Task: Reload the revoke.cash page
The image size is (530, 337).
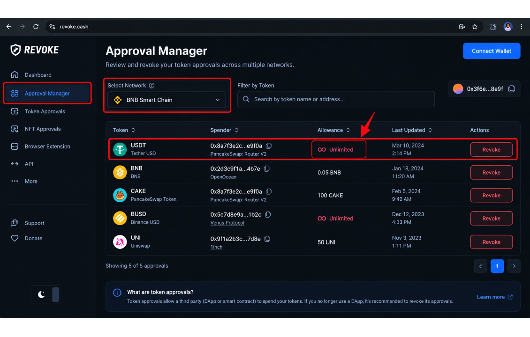Action: [x=36, y=27]
